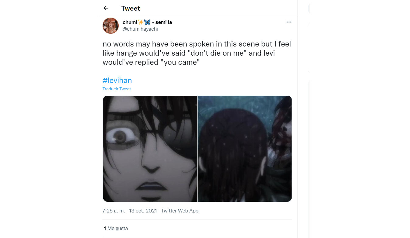Click the tweet text starting 'no words may'

tap(197, 53)
